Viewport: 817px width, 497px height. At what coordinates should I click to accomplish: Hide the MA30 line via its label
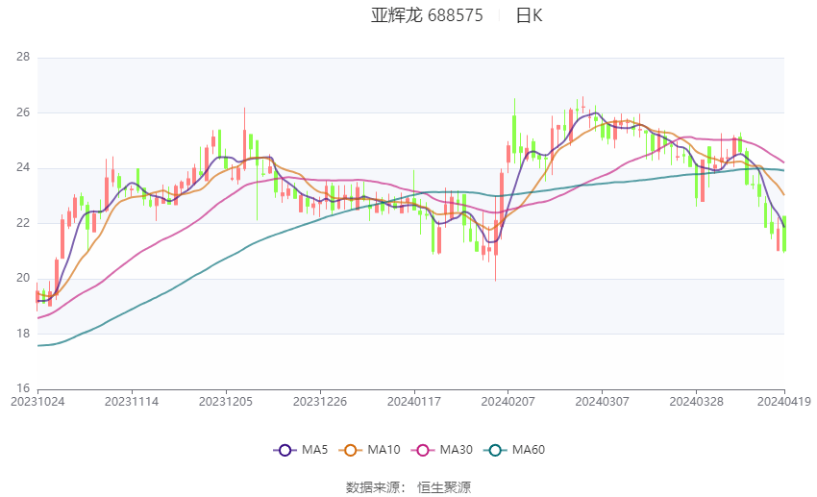point(456,450)
